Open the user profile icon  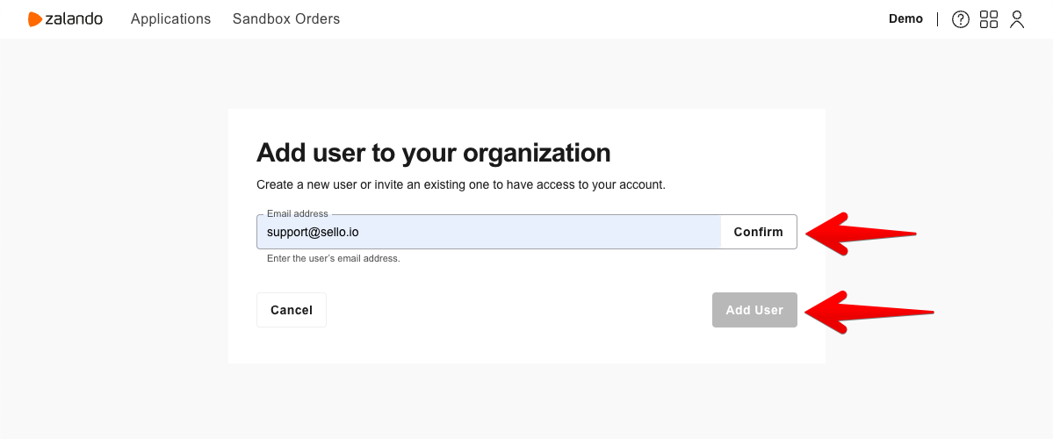point(1017,19)
